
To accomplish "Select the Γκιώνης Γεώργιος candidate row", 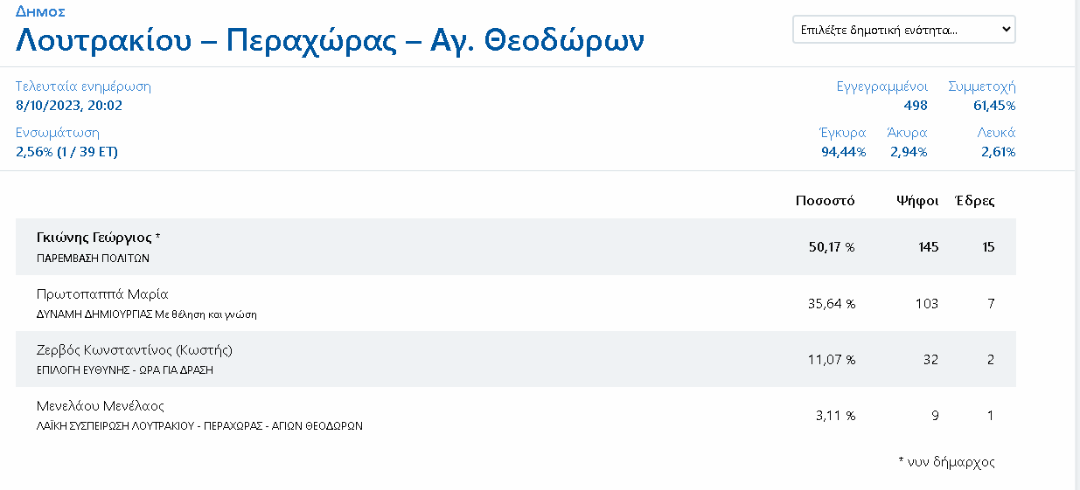I will [x=516, y=247].
